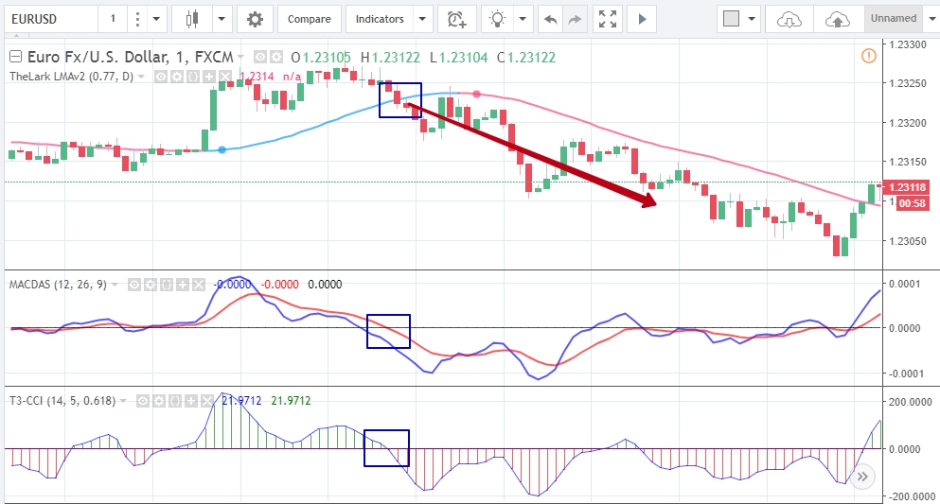Screen dimensions: 940x504
Task: Open the ideas lightbulb button
Action: tap(497, 19)
